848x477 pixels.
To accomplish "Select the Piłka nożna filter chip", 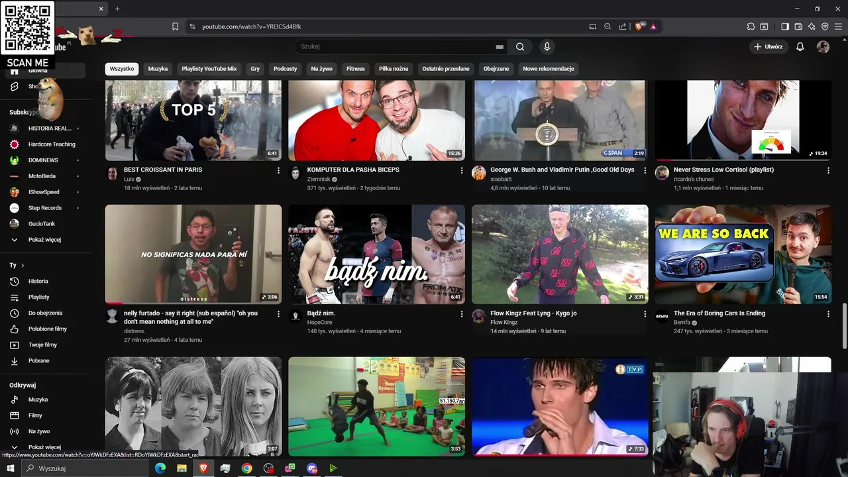I will click(394, 69).
